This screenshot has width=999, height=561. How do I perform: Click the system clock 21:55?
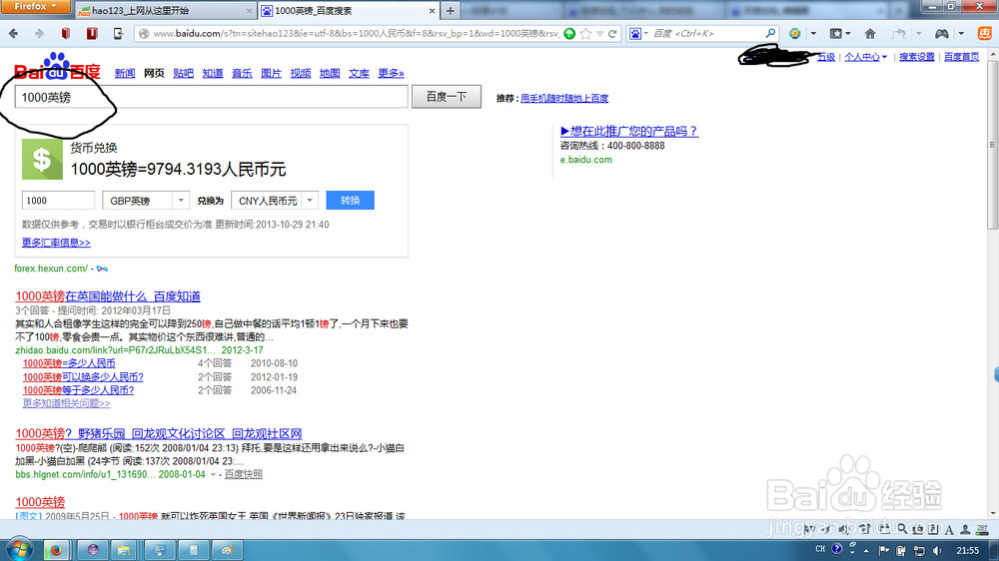tap(968, 550)
